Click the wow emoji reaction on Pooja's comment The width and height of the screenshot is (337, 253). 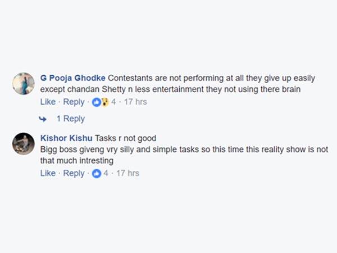coord(104,102)
